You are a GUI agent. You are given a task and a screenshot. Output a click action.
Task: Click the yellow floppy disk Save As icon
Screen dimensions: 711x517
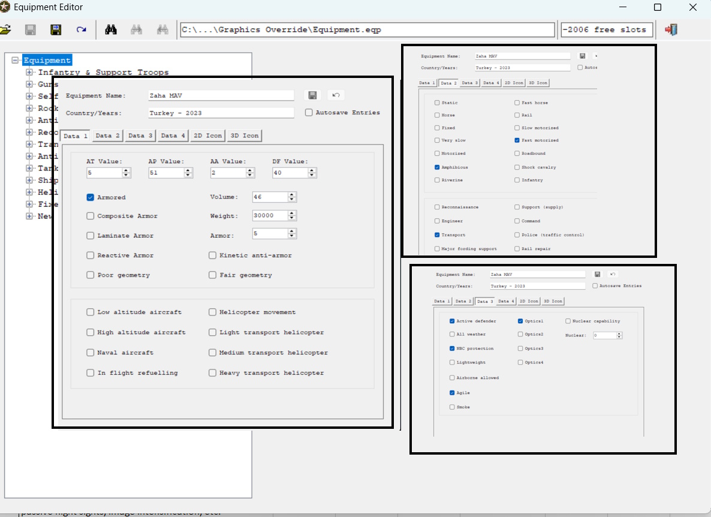click(56, 30)
